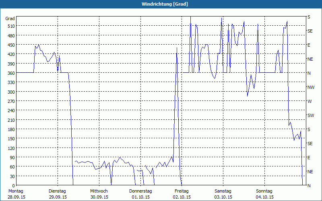Screen dimensions: 322x201
Task: Click the N compass label beside 360 gridline
Action: coord(309,73)
